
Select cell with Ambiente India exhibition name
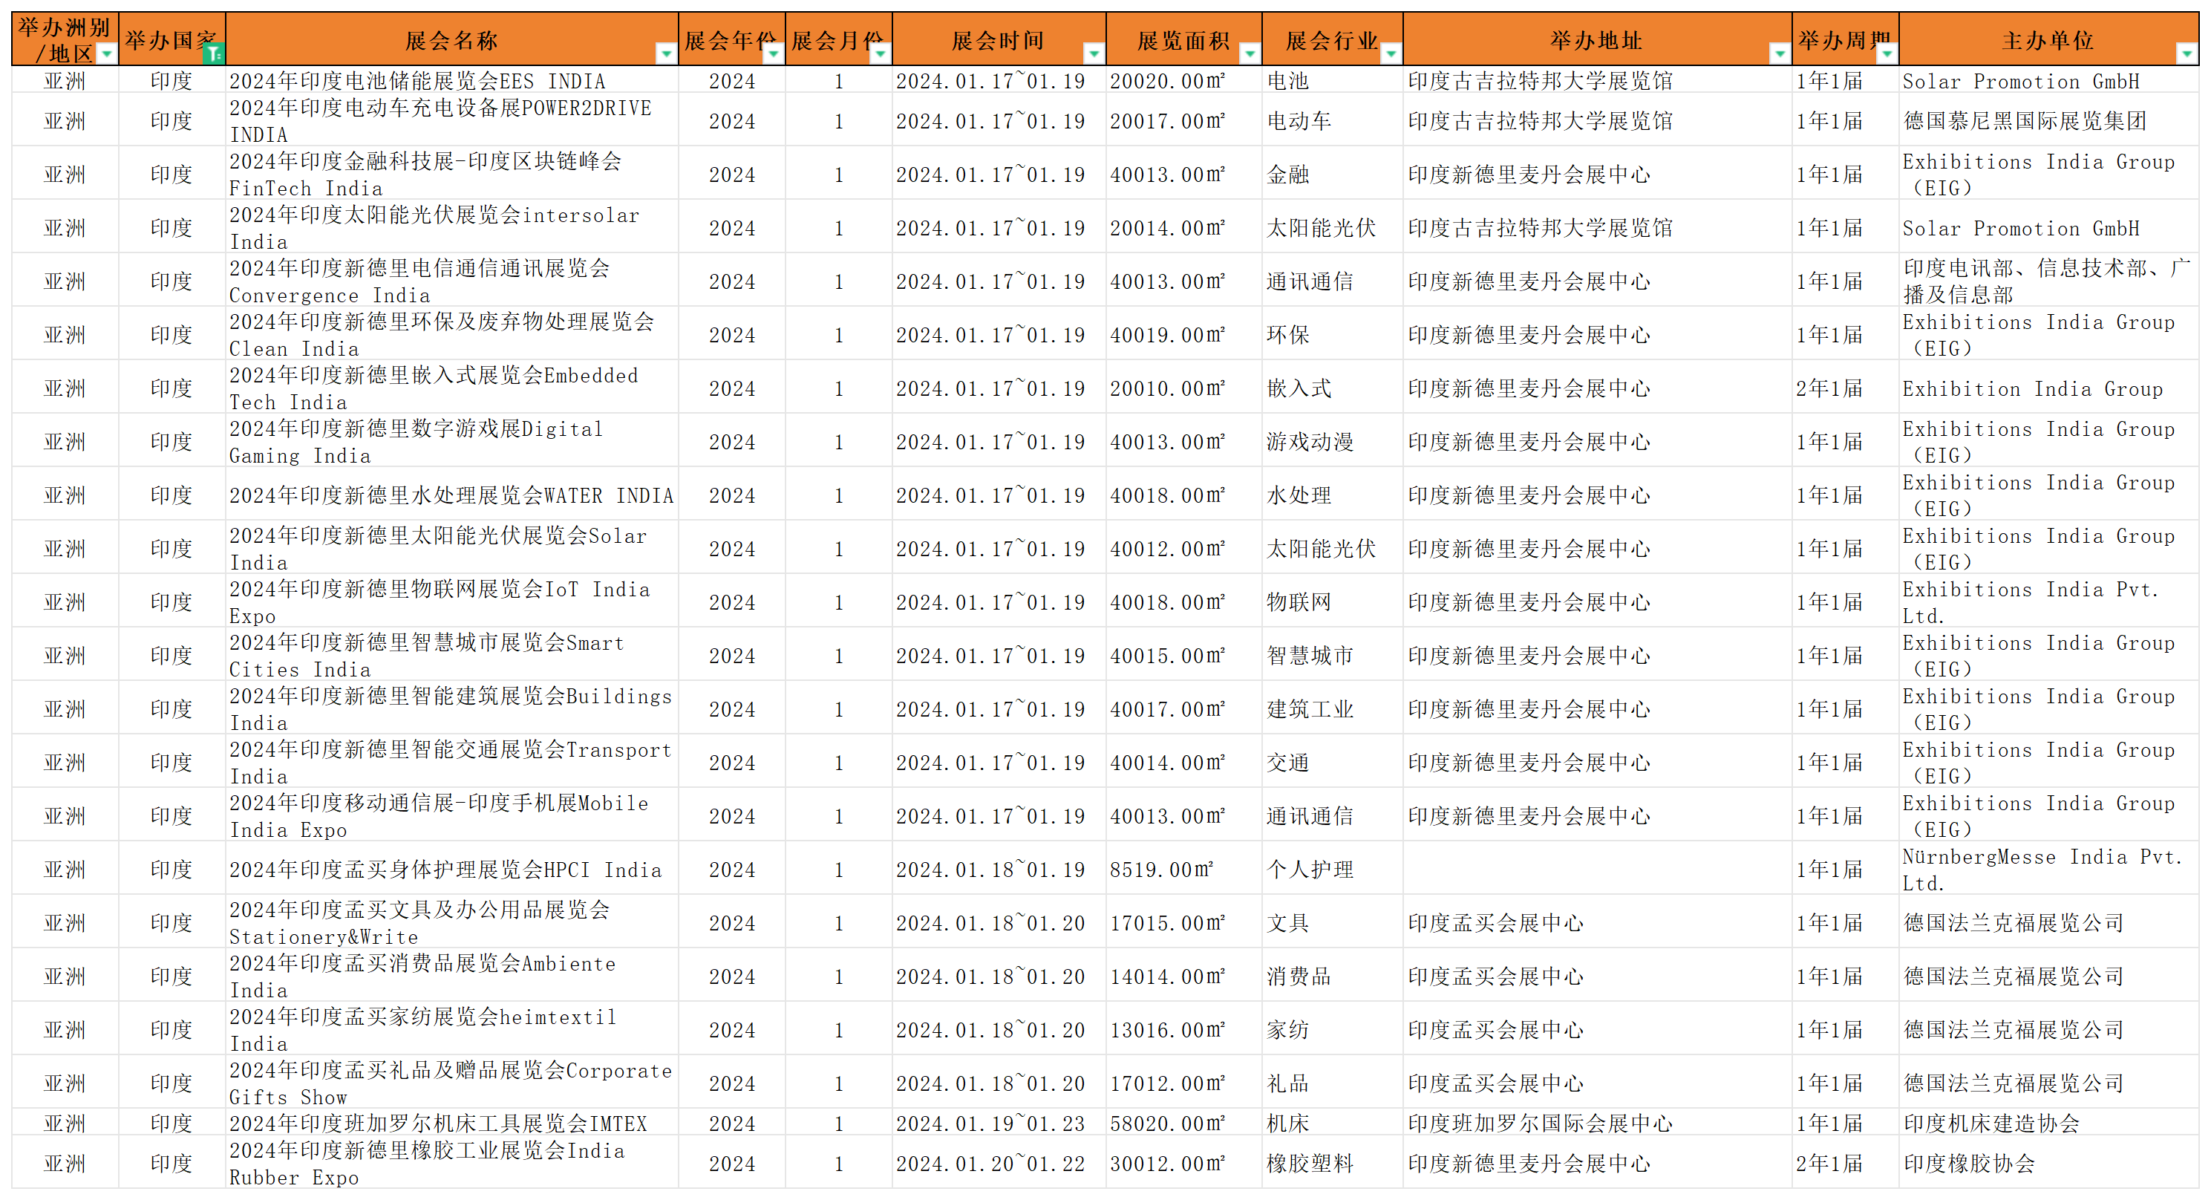pyautogui.click(x=452, y=976)
